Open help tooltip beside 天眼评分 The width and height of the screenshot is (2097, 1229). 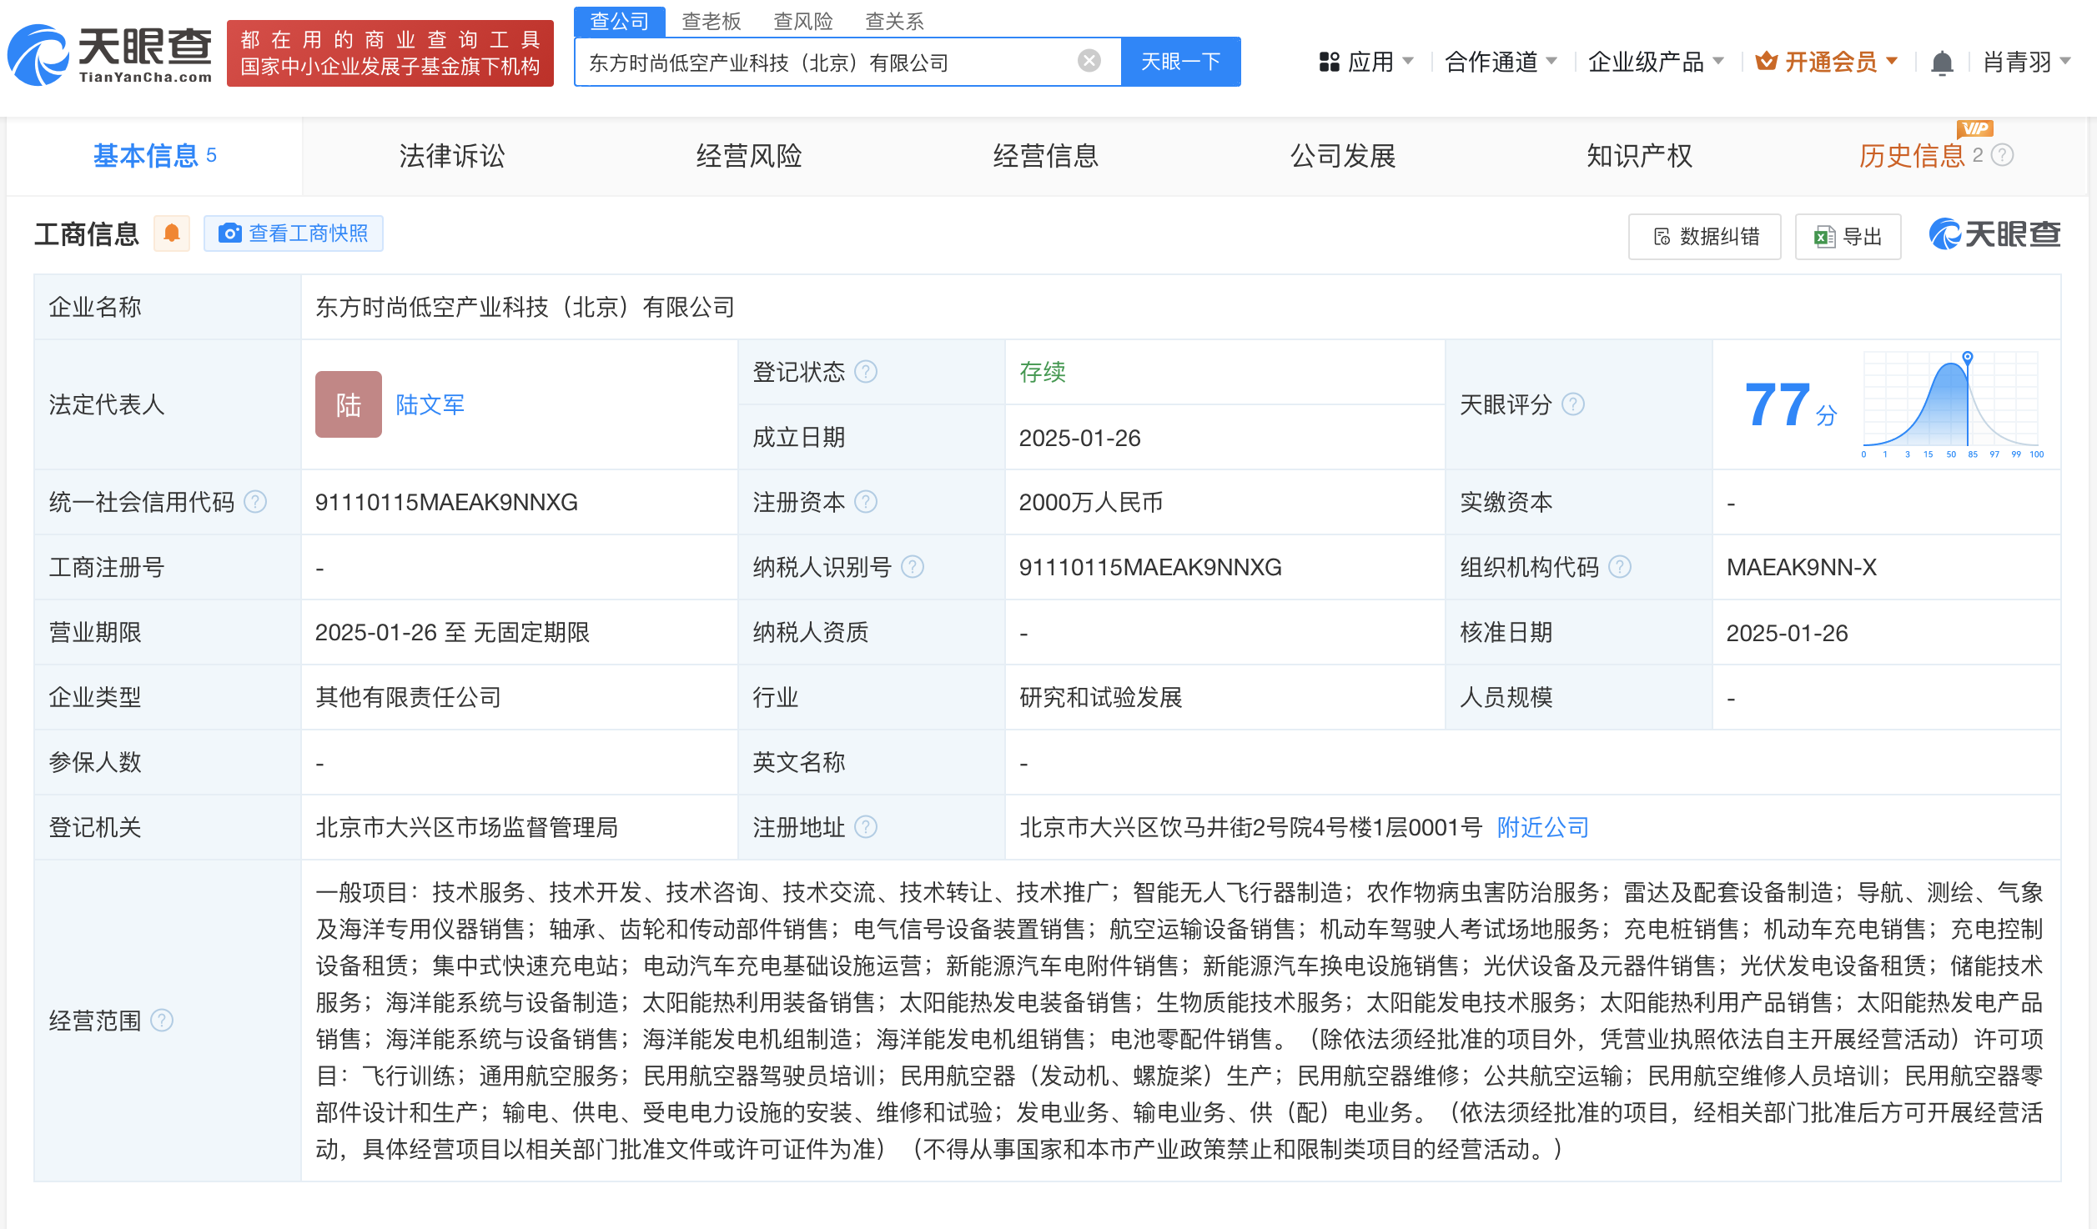[1575, 404]
